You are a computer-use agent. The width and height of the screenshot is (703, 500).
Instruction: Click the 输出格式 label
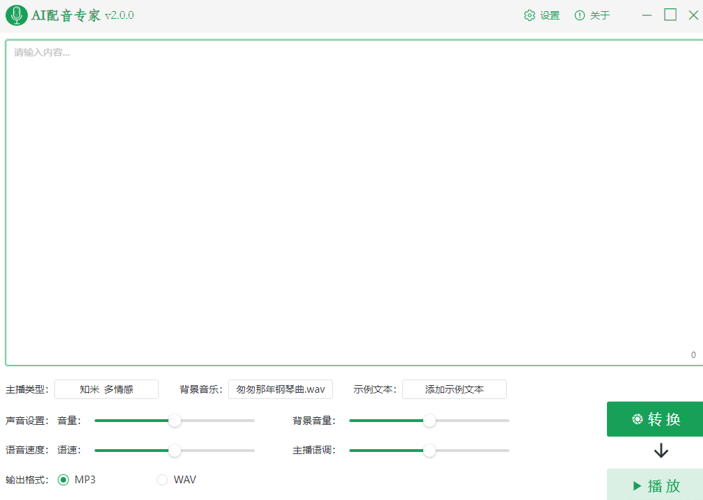(x=27, y=480)
